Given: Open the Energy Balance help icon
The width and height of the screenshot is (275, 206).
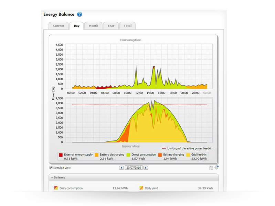Looking at the screenshot, I should point(80,14).
